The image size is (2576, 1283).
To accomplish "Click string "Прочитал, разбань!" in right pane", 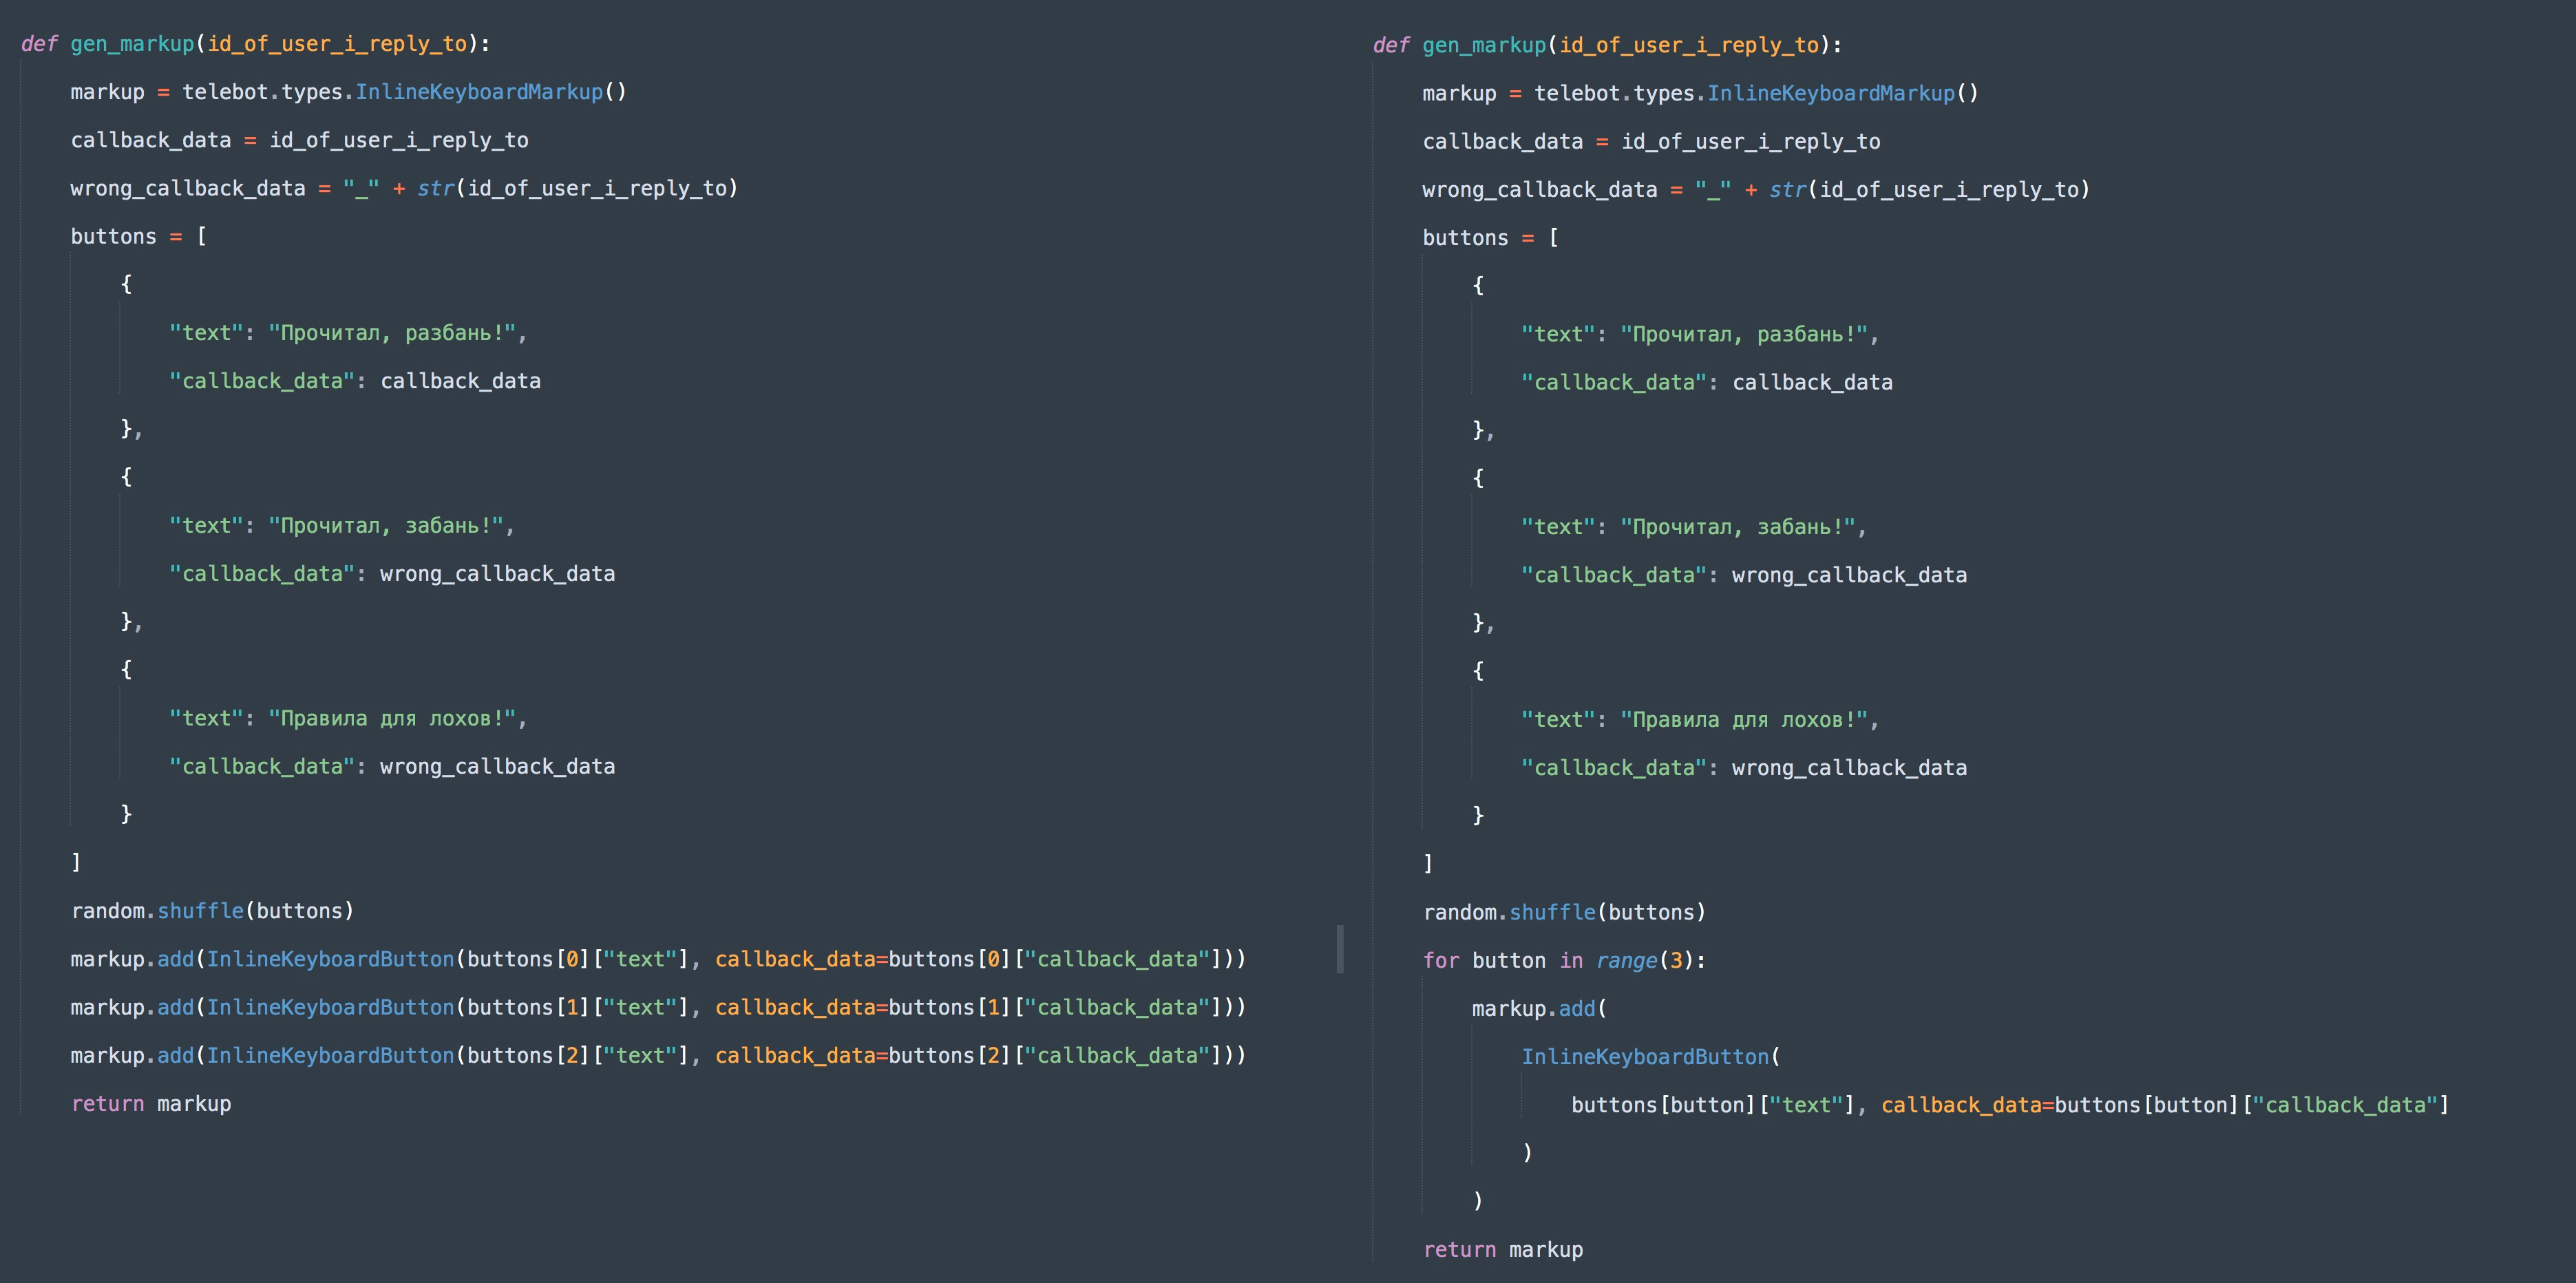I will pos(1744,334).
